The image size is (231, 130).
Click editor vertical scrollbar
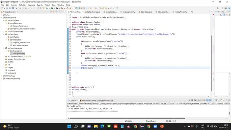(211, 64)
